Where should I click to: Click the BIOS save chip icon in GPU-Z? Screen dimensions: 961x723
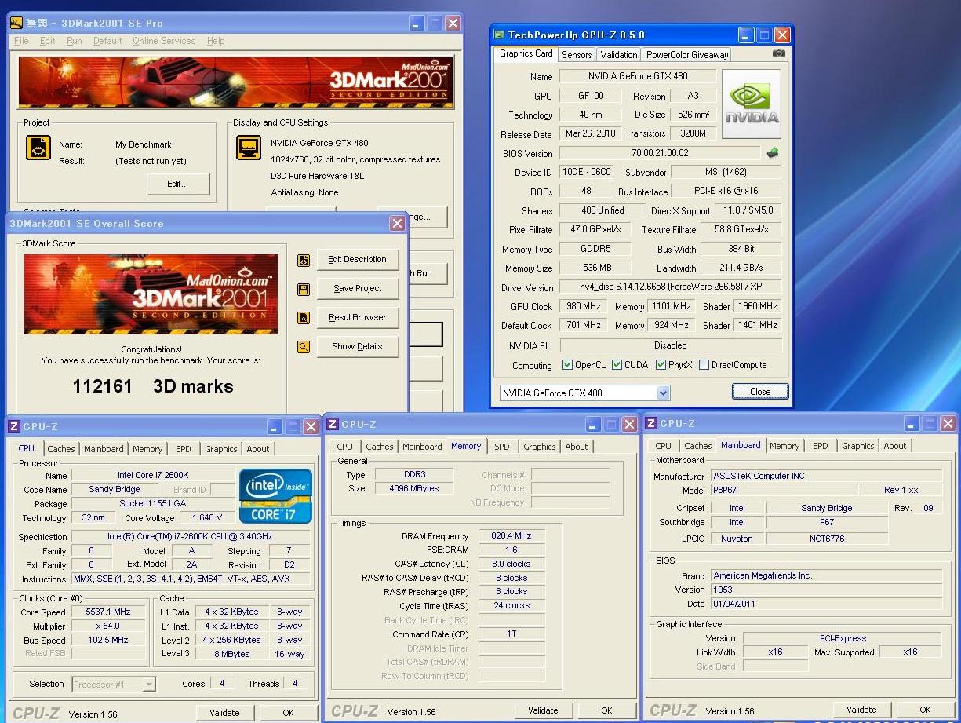773,153
